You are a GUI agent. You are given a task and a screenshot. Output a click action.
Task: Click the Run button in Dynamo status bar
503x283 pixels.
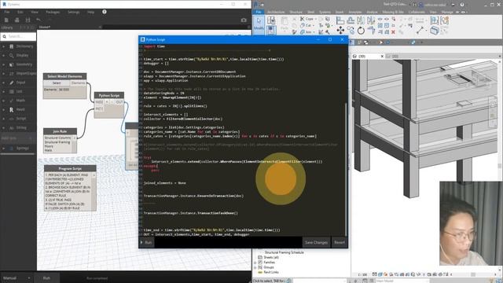tap(46, 277)
